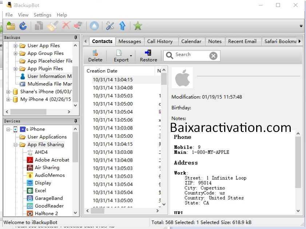Open the Display app icon
Image resolution: width=306 pixels, height=229 pixels.
(30, 183)
